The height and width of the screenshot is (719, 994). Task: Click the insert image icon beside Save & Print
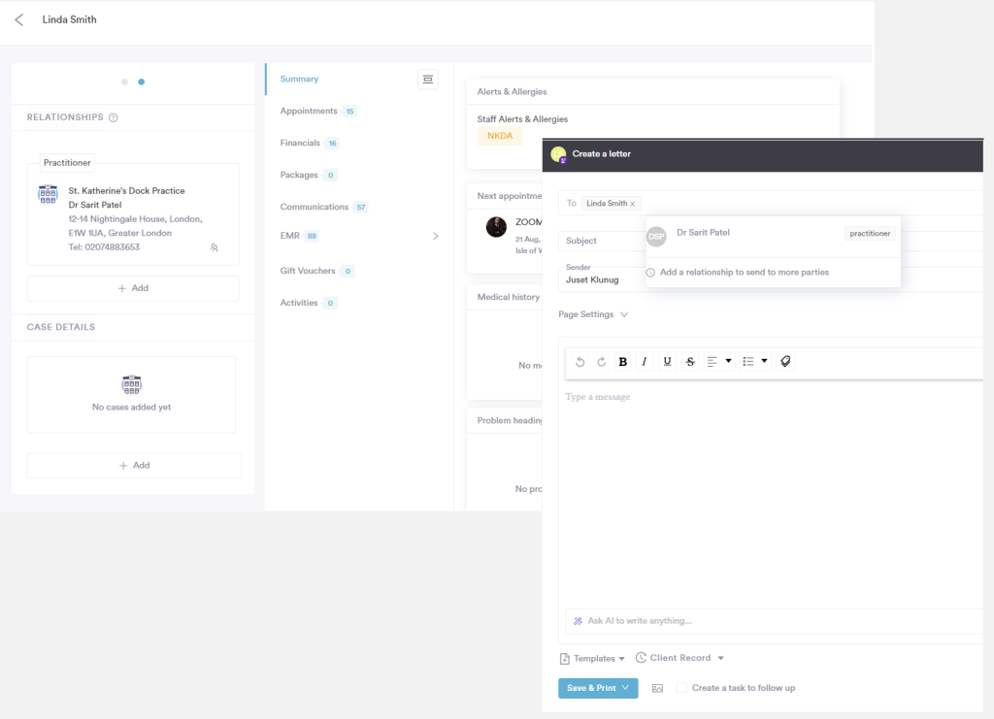point(657,688)
